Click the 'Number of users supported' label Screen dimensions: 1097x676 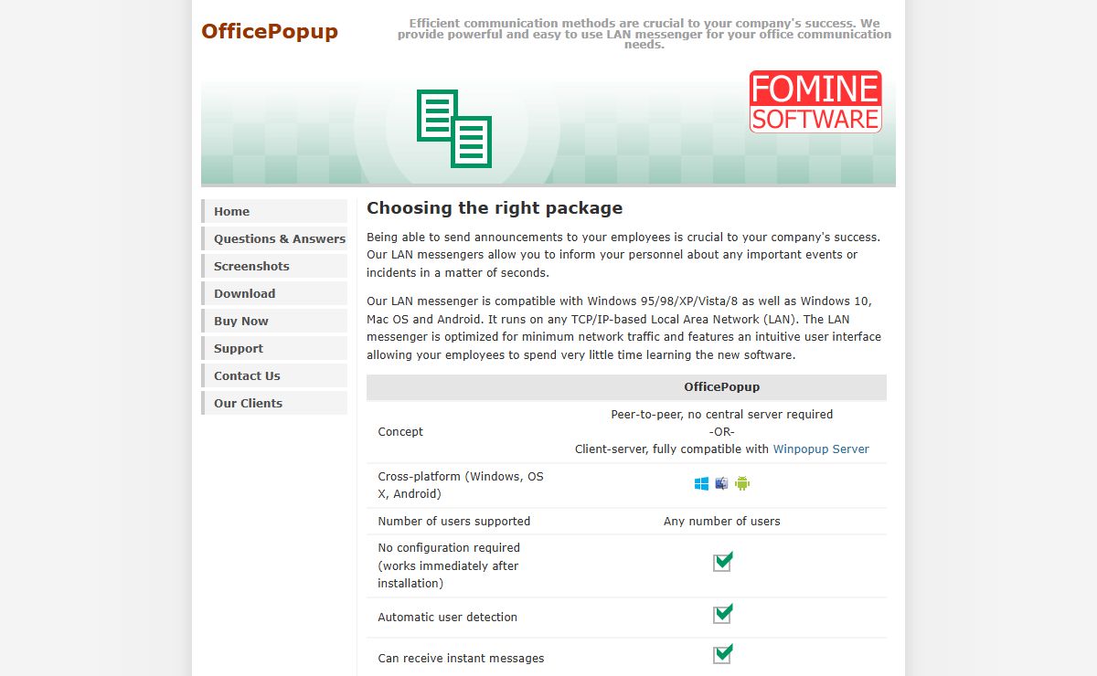click(454, 522)
